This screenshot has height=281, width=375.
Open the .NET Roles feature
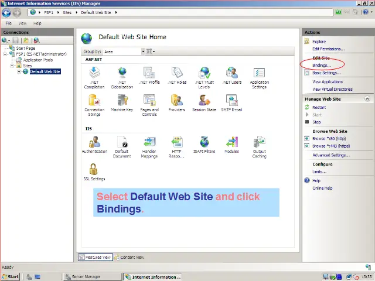tap(177, 76)
